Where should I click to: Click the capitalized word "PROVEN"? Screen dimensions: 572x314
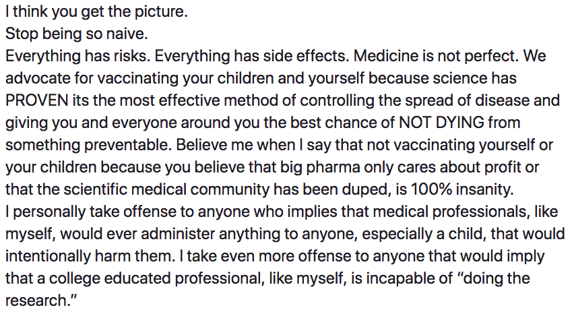coord(37,100)
